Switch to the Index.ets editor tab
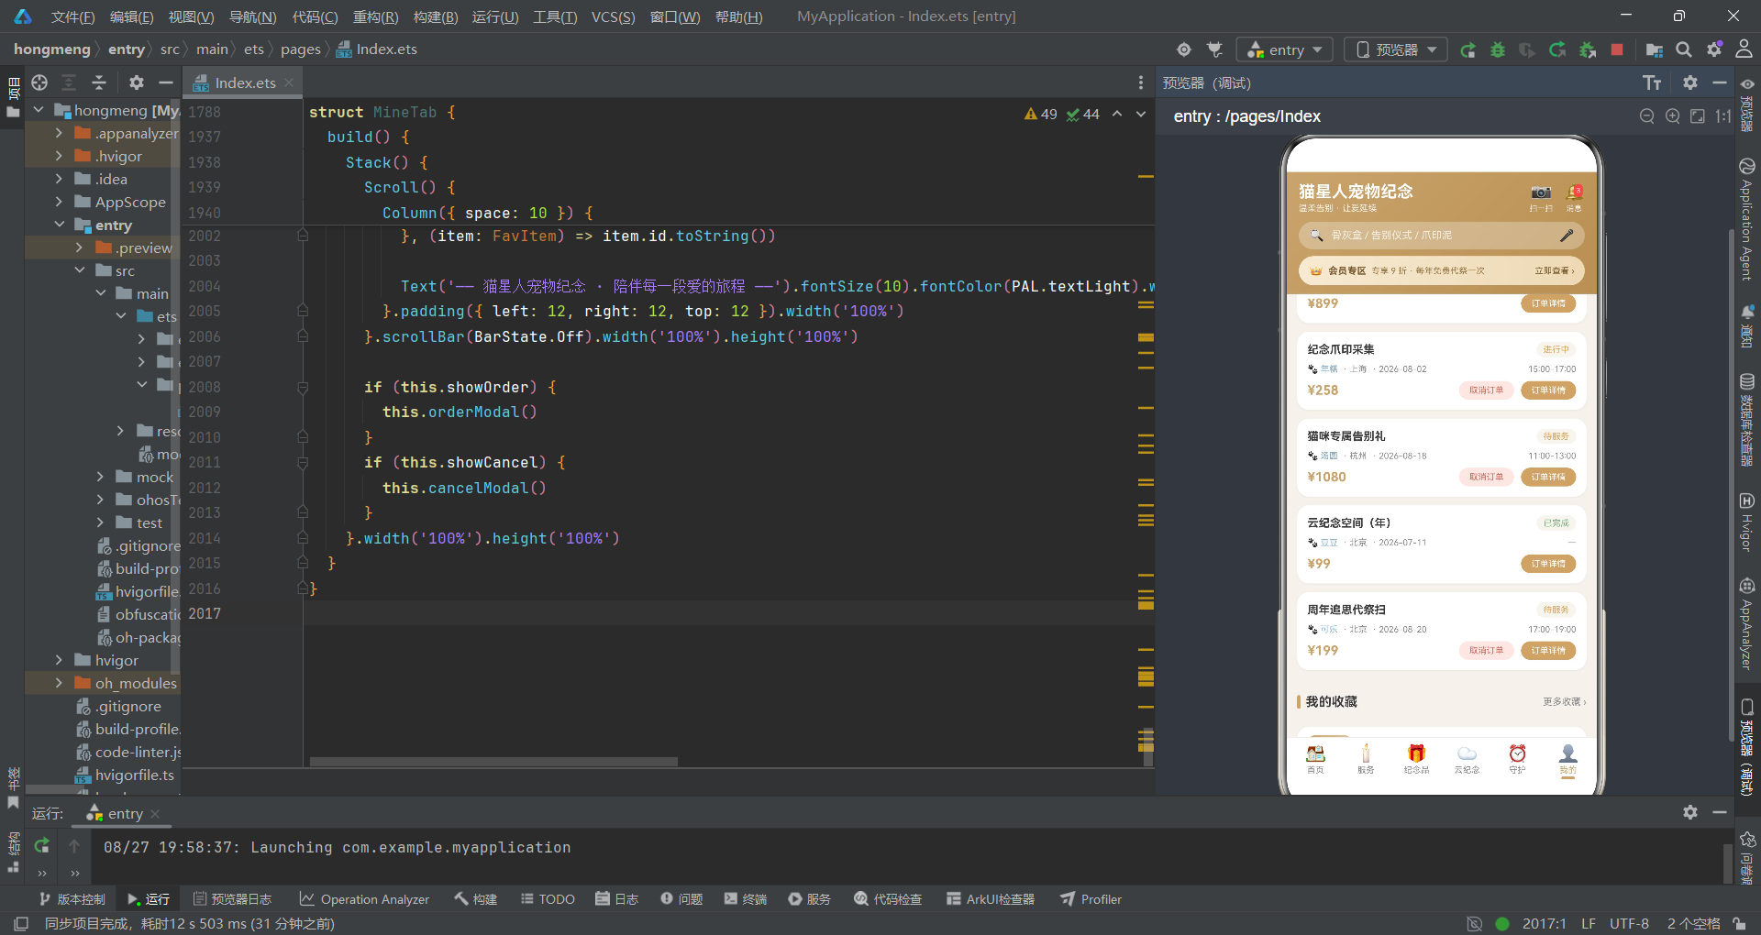This screenshot has height=935, width=1761. pyautogui.click(x=244, y=82)
